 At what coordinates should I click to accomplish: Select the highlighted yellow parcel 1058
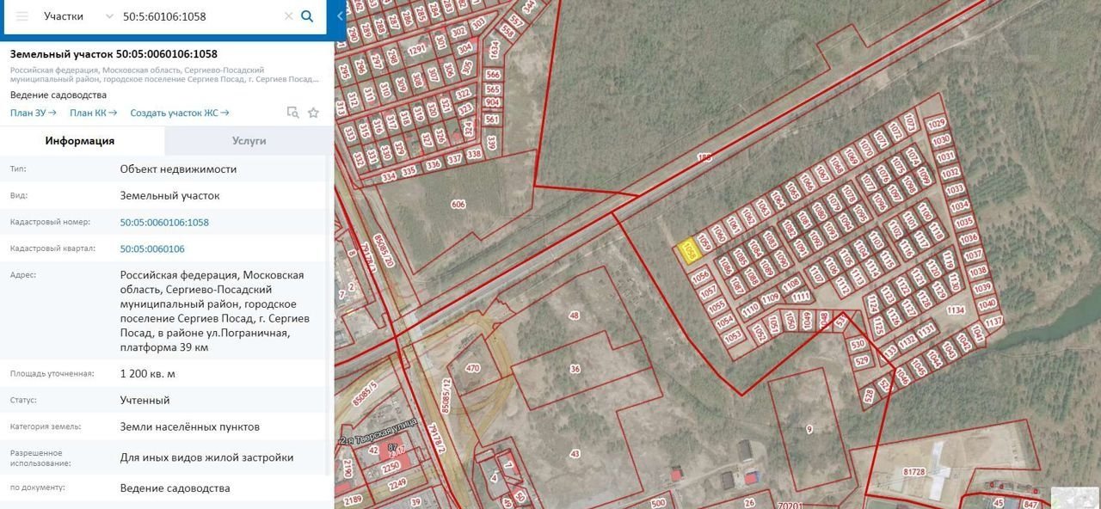pyautogui.click(x=689, y=250)
